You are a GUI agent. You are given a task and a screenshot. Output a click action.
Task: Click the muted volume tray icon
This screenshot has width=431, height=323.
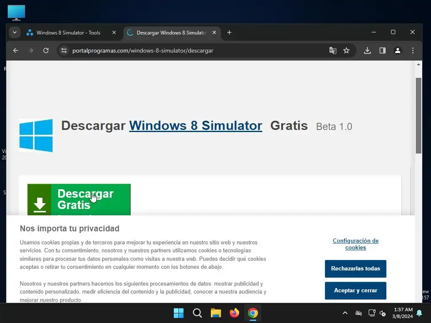coord(383,313)
